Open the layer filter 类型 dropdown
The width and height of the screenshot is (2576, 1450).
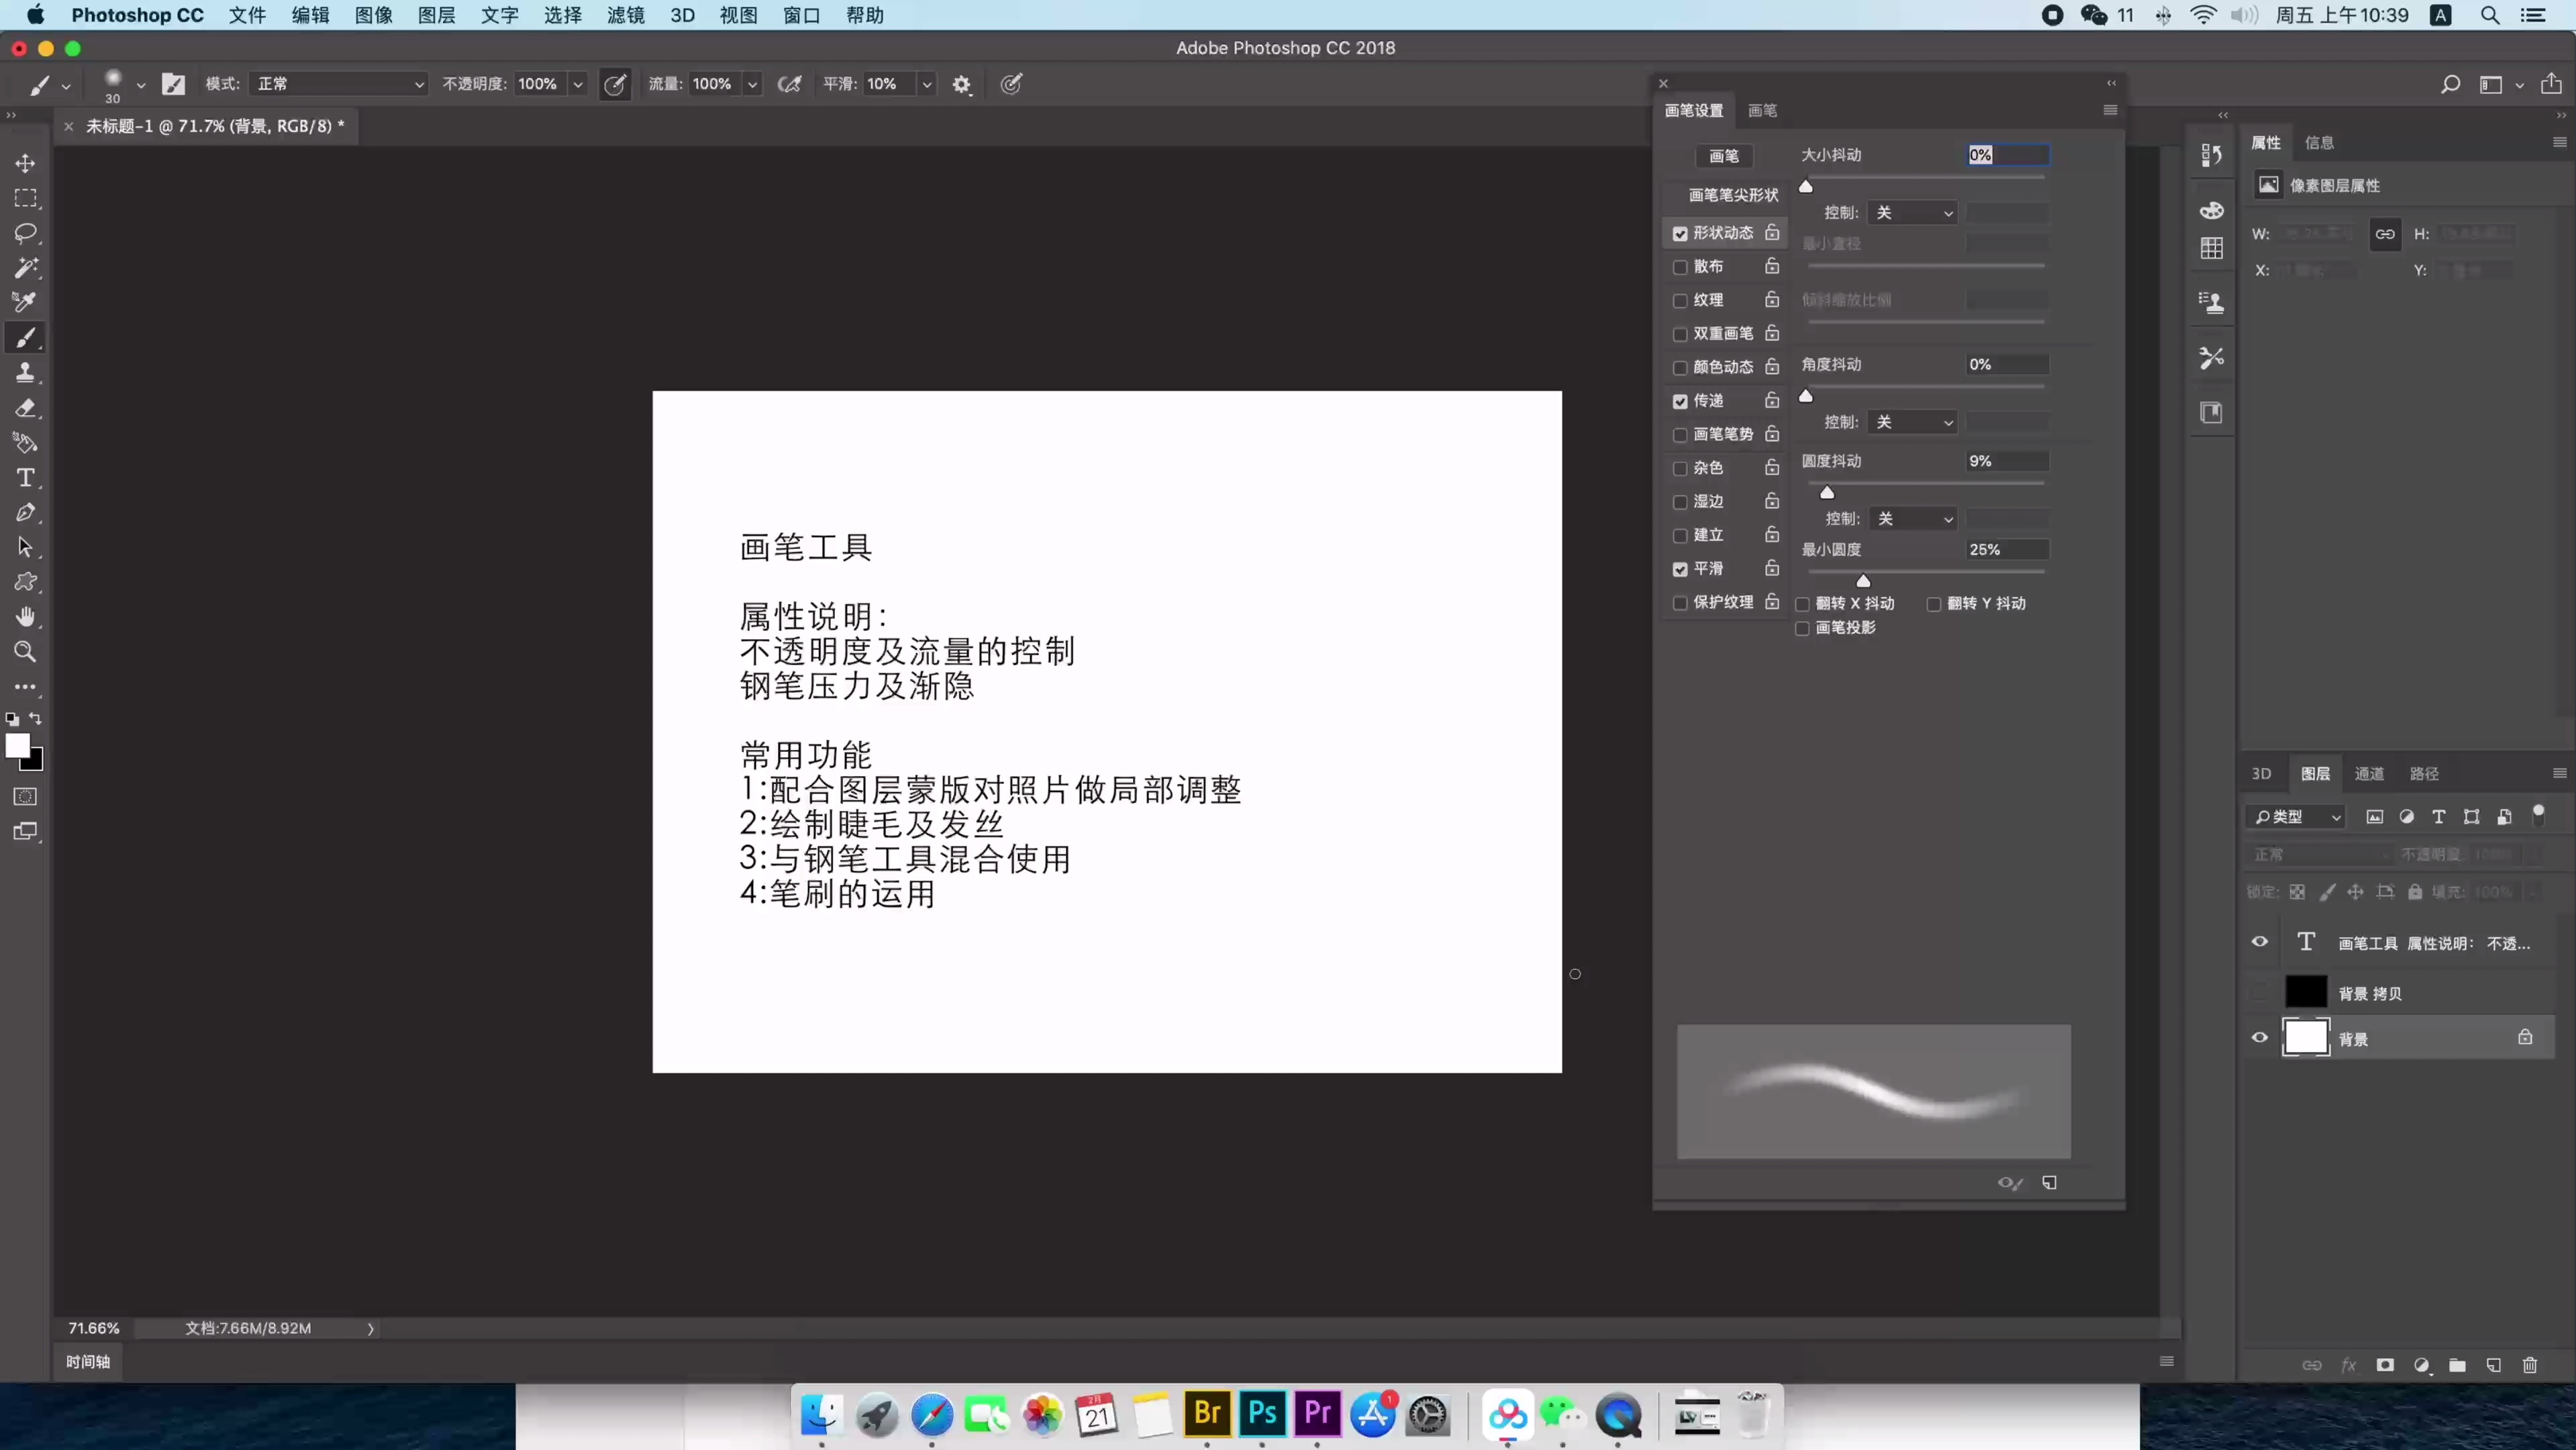pyautogui.click(x=2296, y=817)
